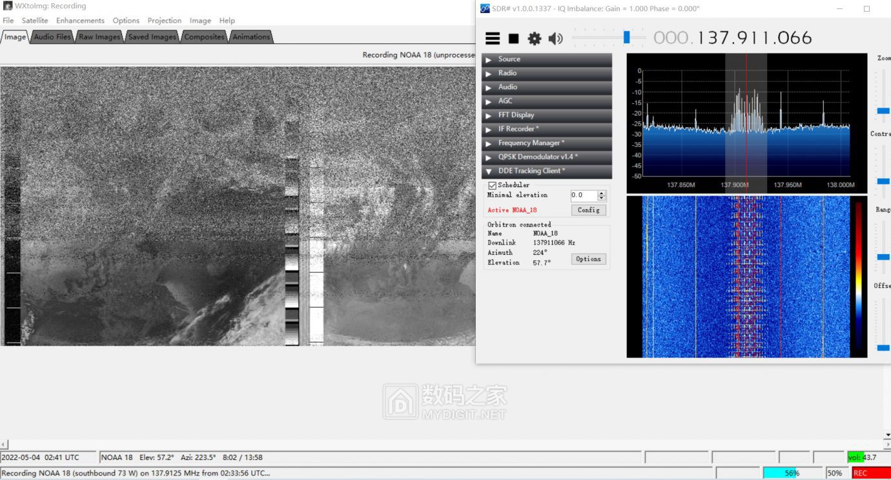The image size is (891, 480).
Task: Click the volume slider handle
Action: point(626,37)
